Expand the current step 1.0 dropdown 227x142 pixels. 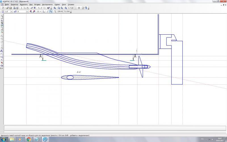pyautogui.click(x=11, y=12)
